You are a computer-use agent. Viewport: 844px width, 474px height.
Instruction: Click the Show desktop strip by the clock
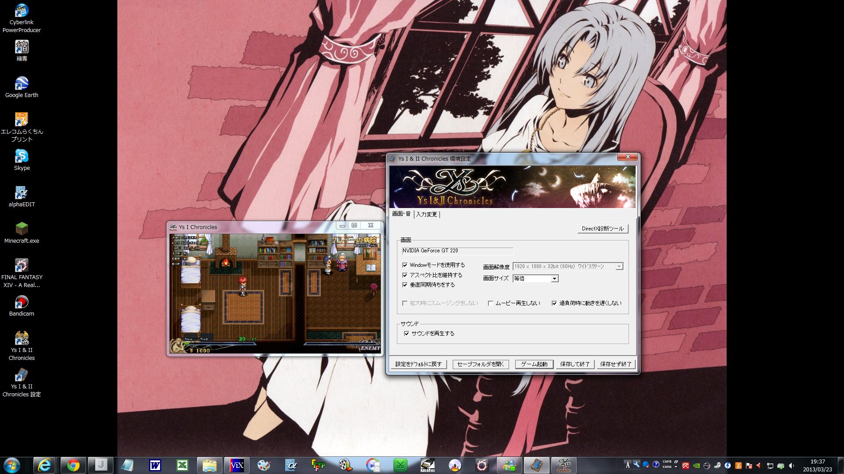[x=840, y=465]
